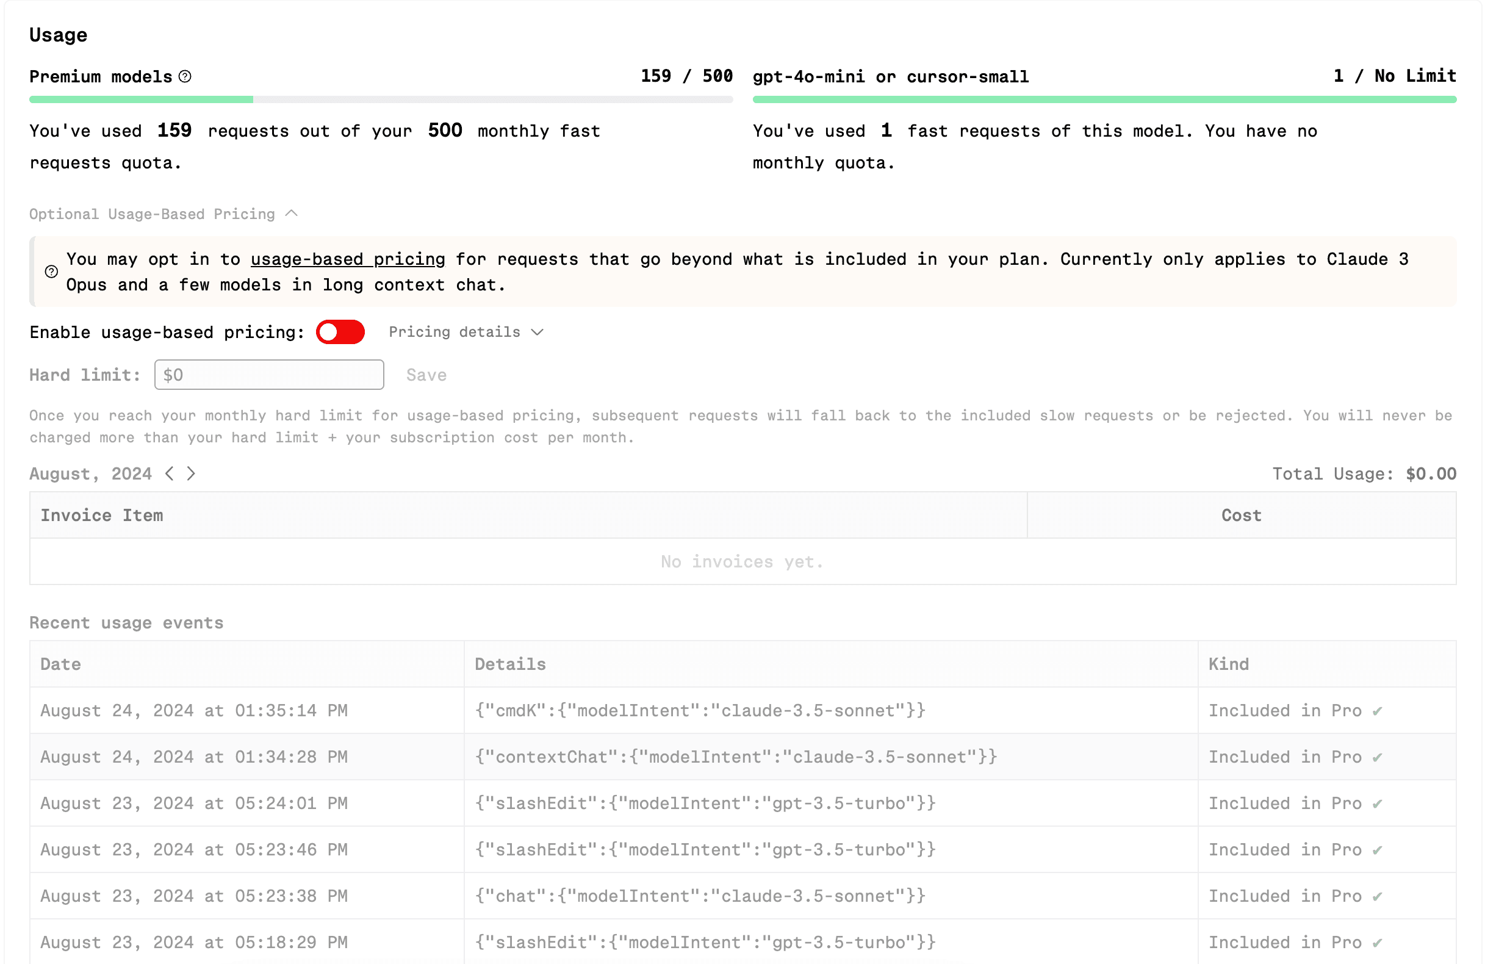This screenshot has height=964, width=1485.
Task: Toggle the Enable usage-based pricing switch off
Action: (x=340, y=332)
